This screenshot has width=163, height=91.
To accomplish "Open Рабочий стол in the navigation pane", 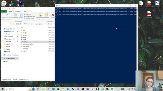I will coord(10,31).
